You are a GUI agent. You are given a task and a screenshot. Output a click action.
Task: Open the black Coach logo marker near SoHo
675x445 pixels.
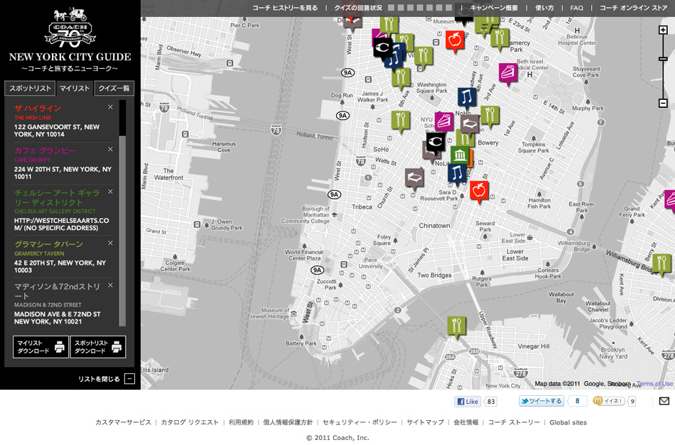(x=436, y=142)
